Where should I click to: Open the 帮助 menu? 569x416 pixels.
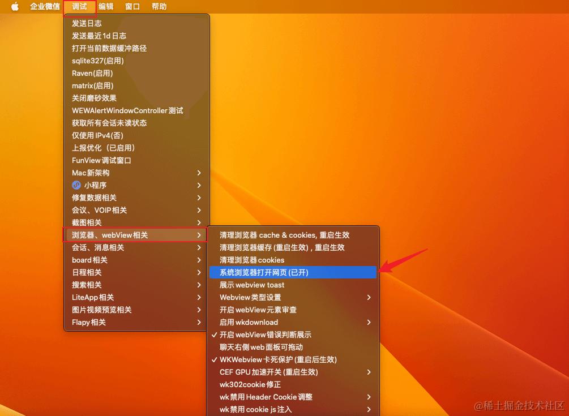[x=159, y=7]
